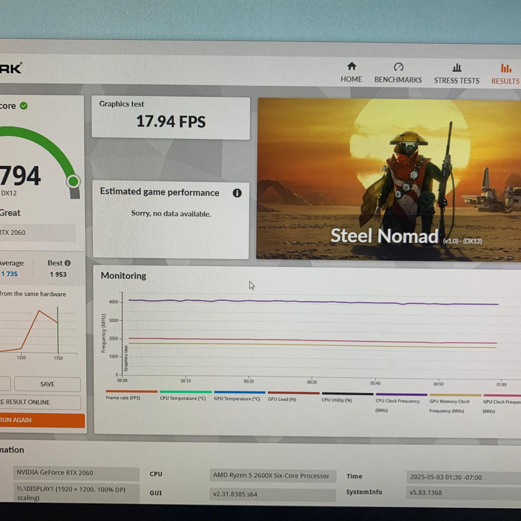Click the info icon beside Best score
This screenshot has height=521, width=521.
coord(68,263)
